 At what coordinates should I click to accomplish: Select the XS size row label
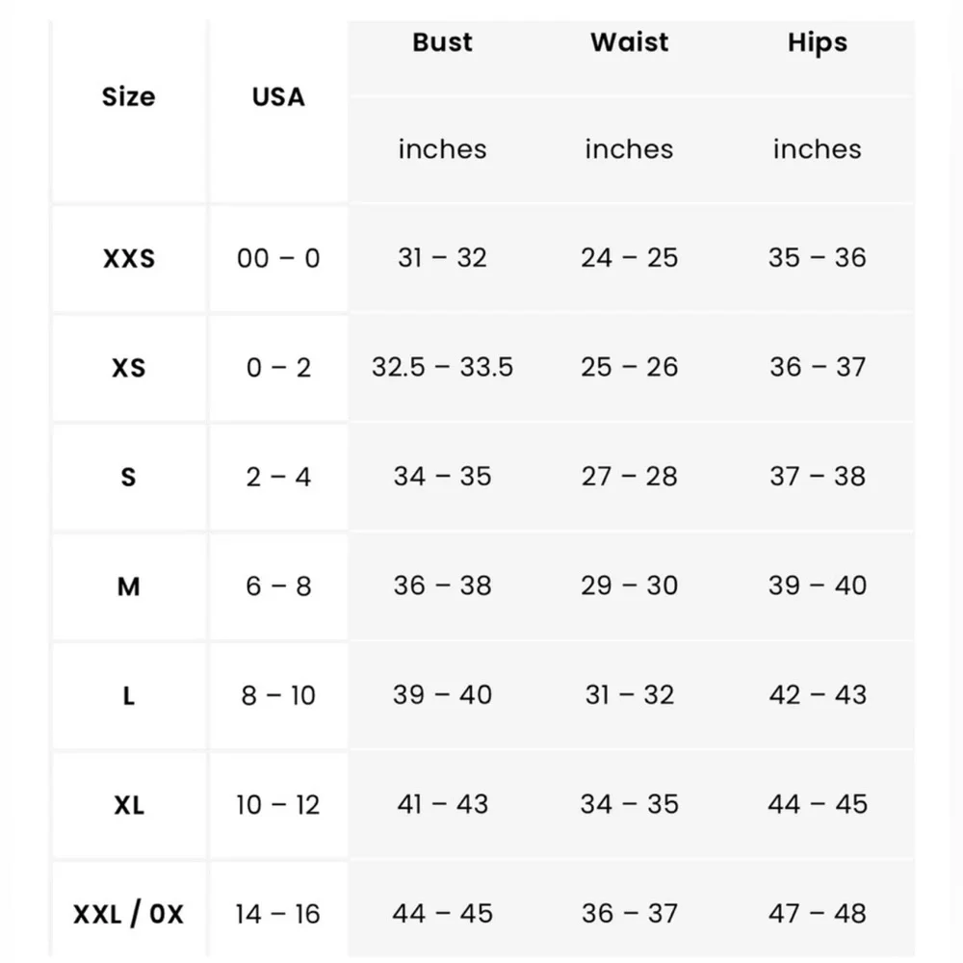click(128, 368)
